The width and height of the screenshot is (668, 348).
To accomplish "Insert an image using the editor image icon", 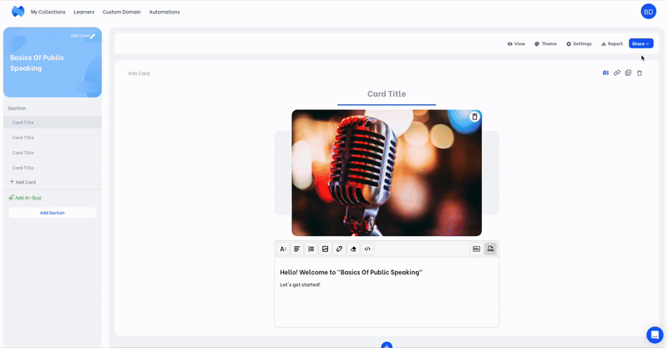I will point(325,249).
